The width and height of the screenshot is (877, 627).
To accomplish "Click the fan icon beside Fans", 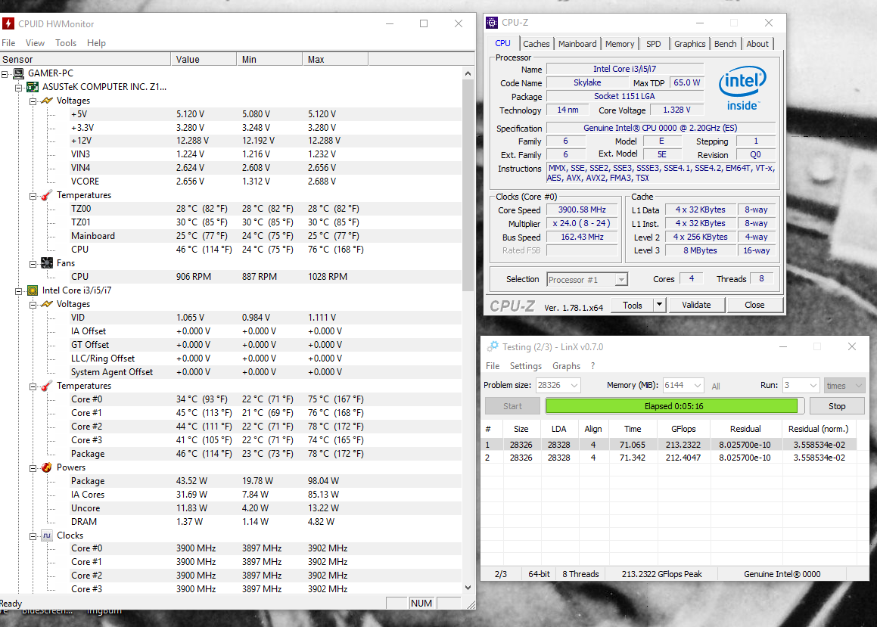I will click(47, 262).
